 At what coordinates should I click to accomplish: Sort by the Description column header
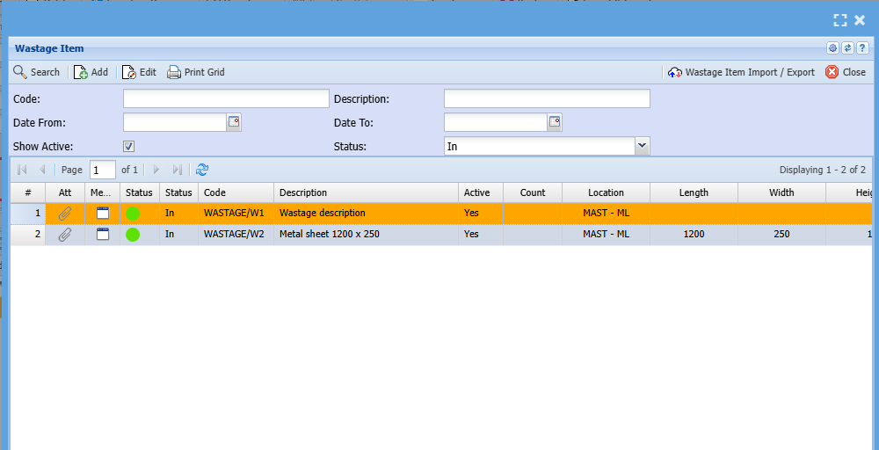point(366,192)
